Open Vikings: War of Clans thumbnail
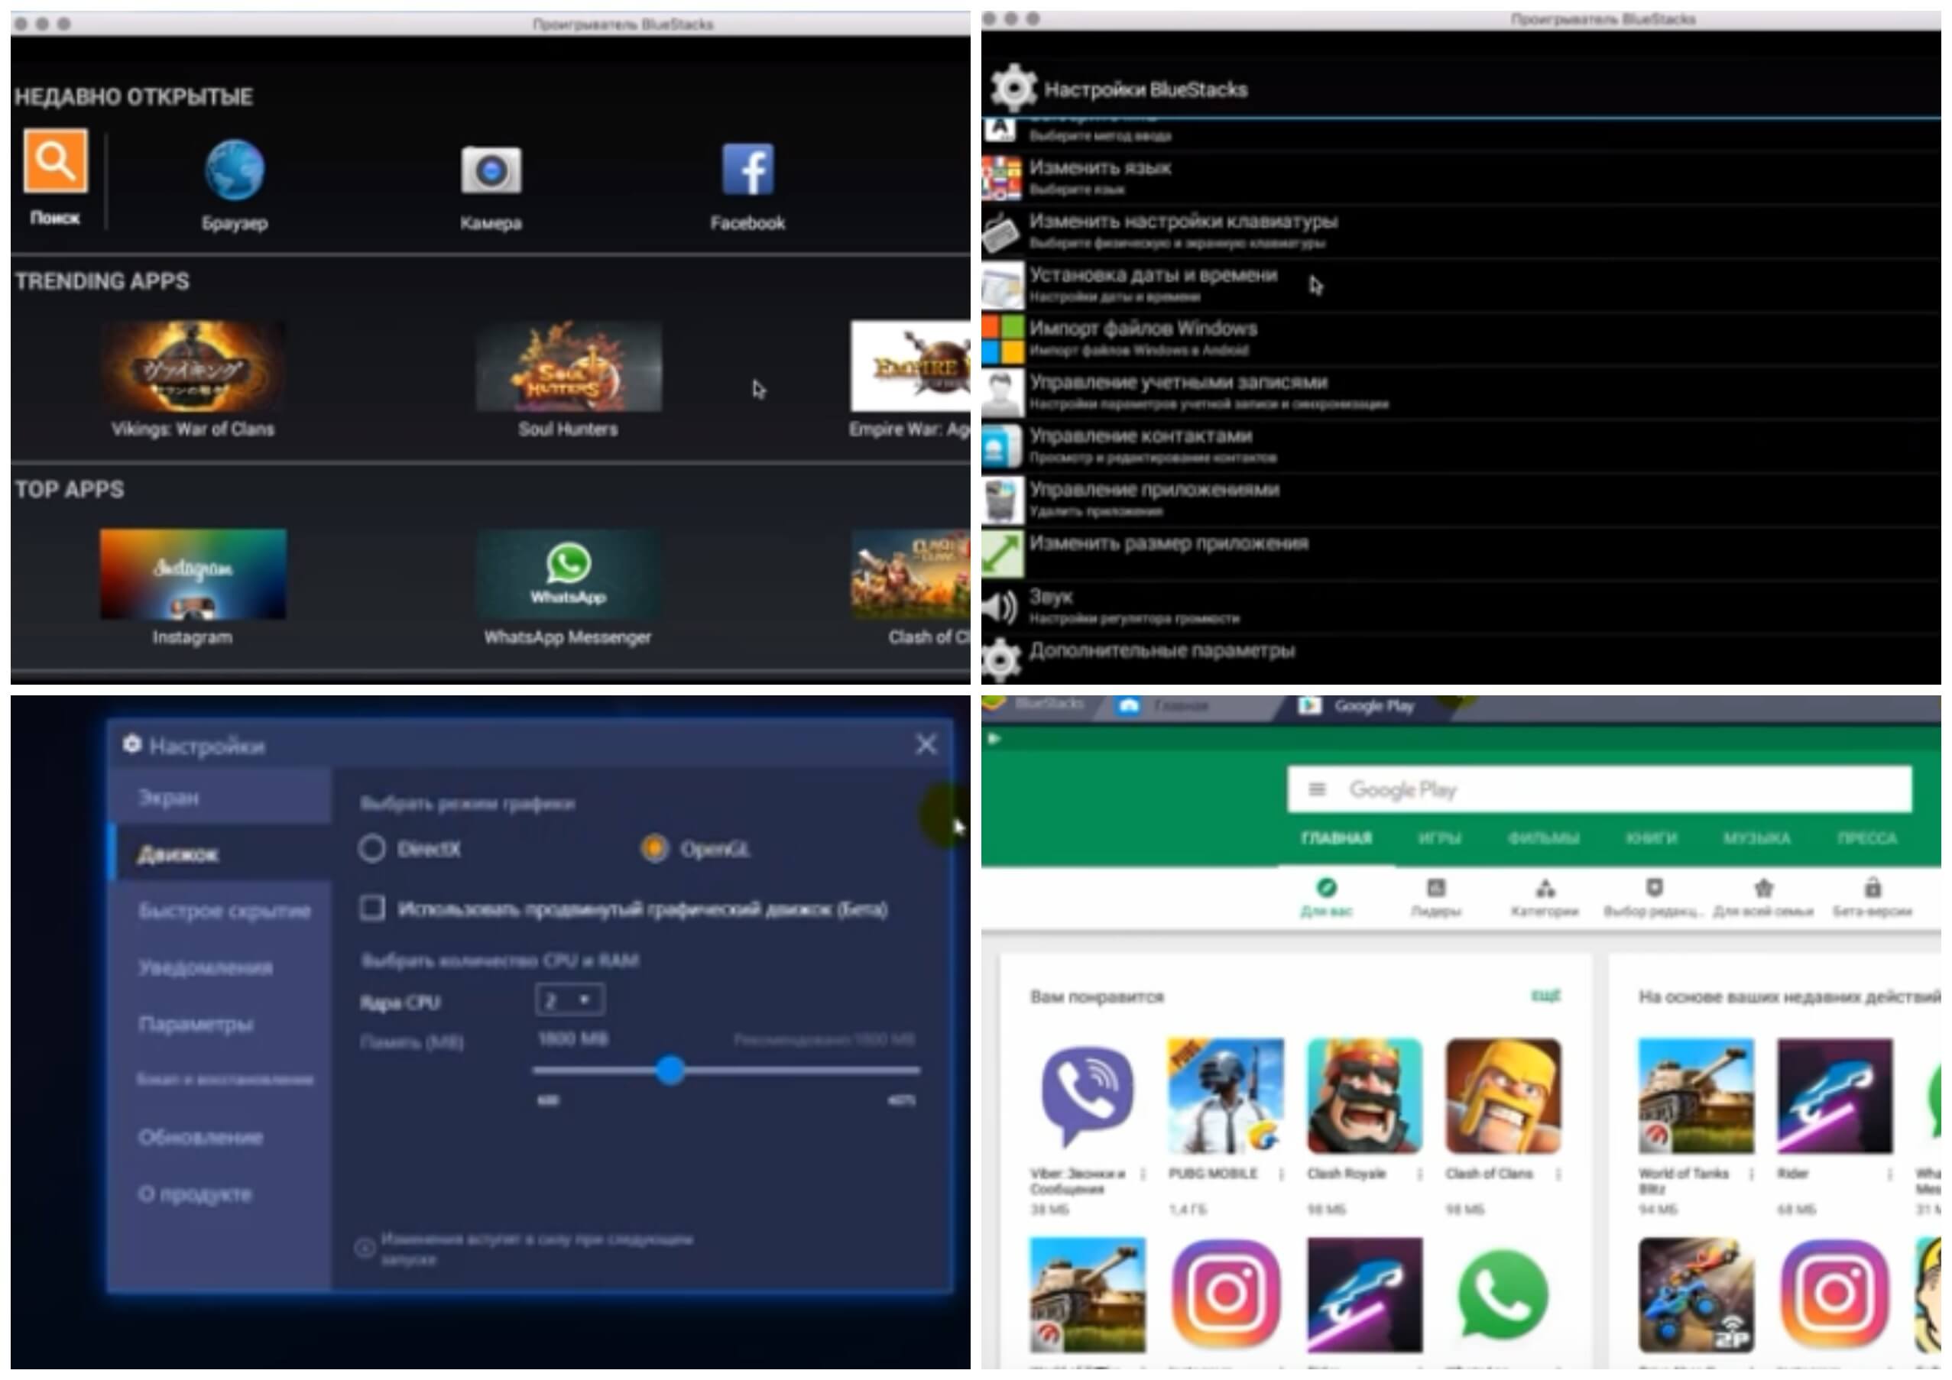 [x=193, y=366]
